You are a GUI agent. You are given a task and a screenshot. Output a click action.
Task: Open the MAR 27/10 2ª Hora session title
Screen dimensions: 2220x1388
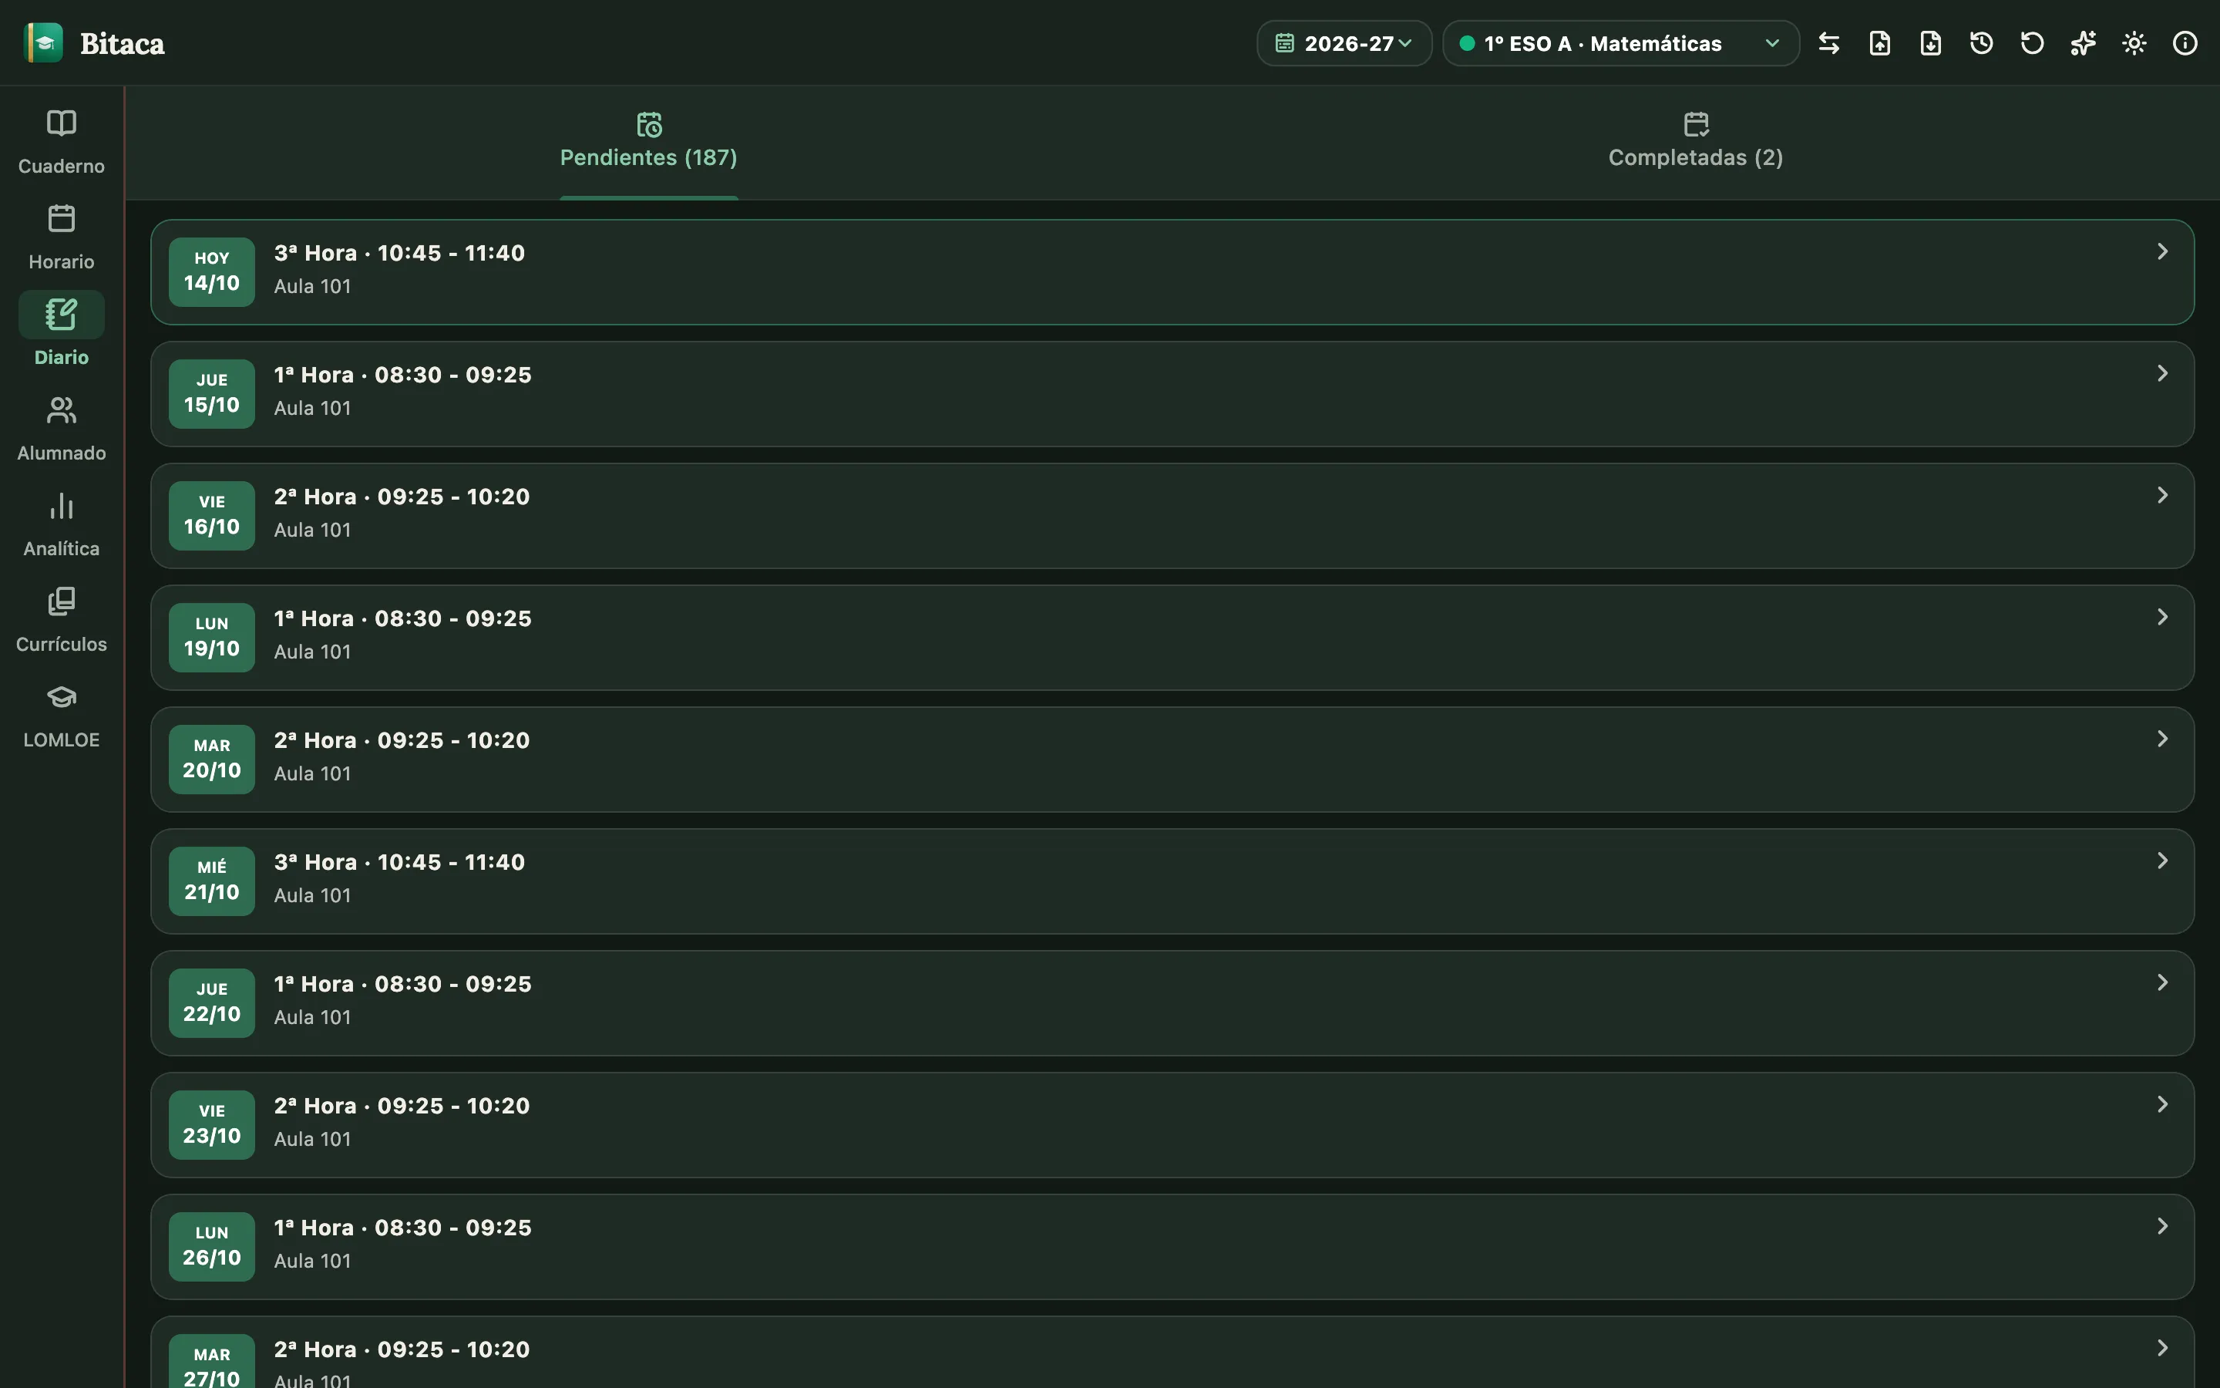[402, 1349]
